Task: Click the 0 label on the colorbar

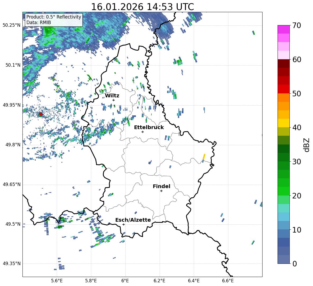Action: click(x=294, y=264)
